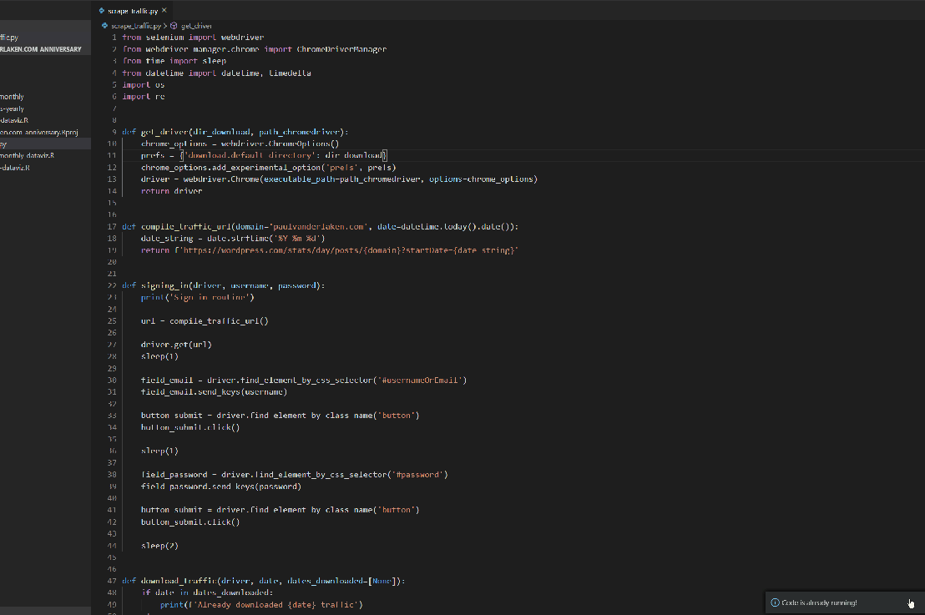Collapse the ANNIVERSARY folder header in explorer
This screenshot has height=615, width=925.
tap(45, 49)
